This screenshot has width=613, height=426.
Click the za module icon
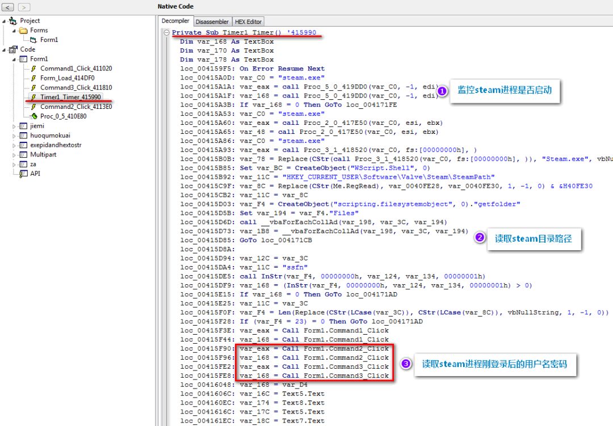pyautogui.click(x=23, y=164)
